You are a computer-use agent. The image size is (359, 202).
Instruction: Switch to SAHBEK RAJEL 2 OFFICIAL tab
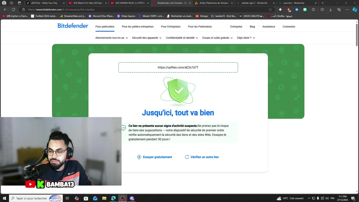pyautogui.click(x=130, y=3)
